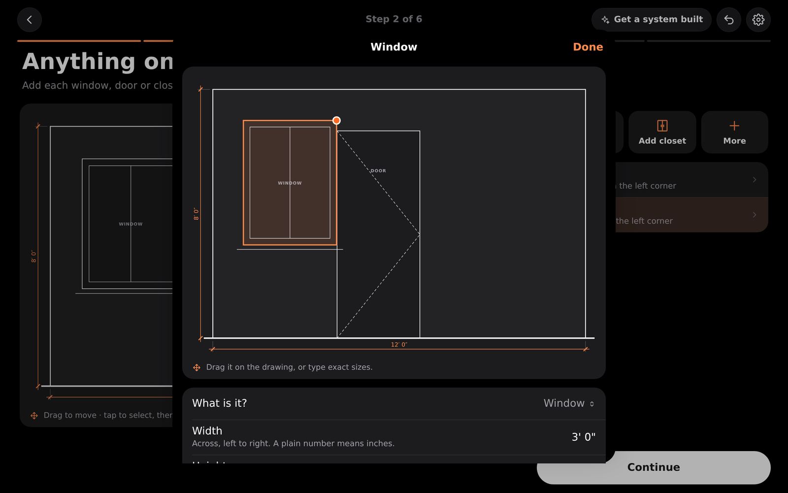The width and height of the screenshot is (788, 493).
Task: Grab the orange corner handle on the selected window
Action: pyautogui.click(x=336, y=120)
